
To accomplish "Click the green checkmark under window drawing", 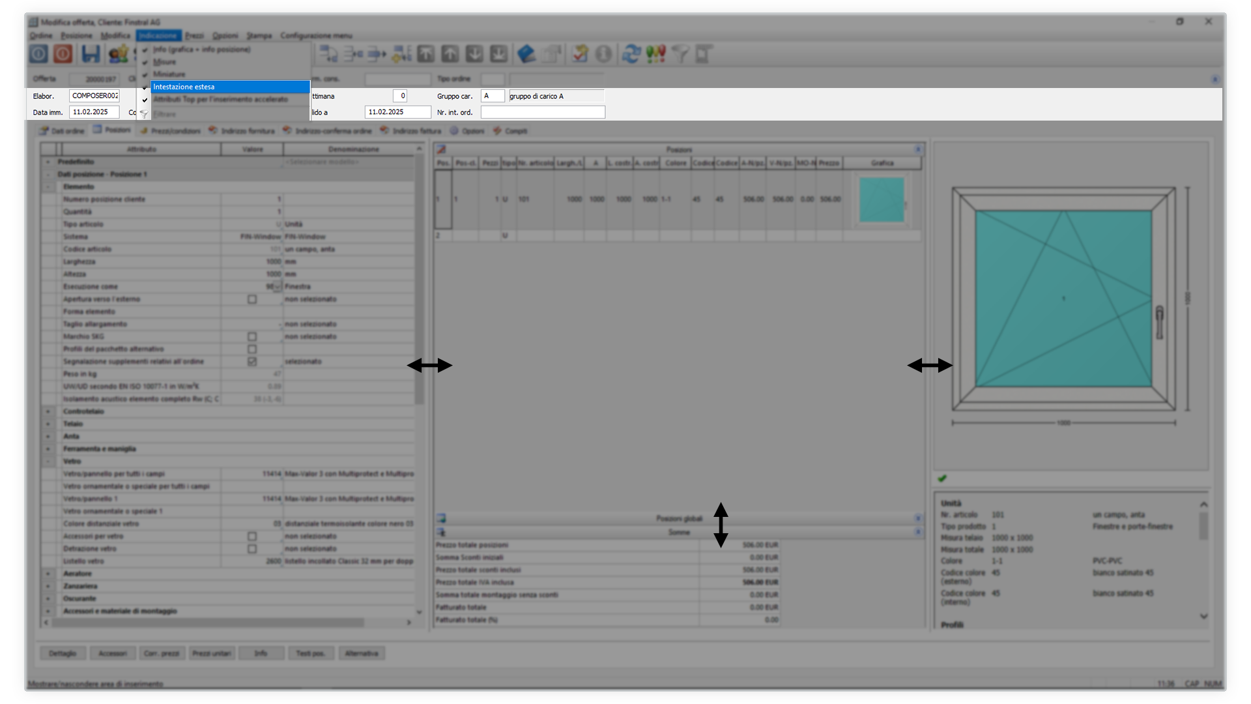I will [x=942, y=478].
